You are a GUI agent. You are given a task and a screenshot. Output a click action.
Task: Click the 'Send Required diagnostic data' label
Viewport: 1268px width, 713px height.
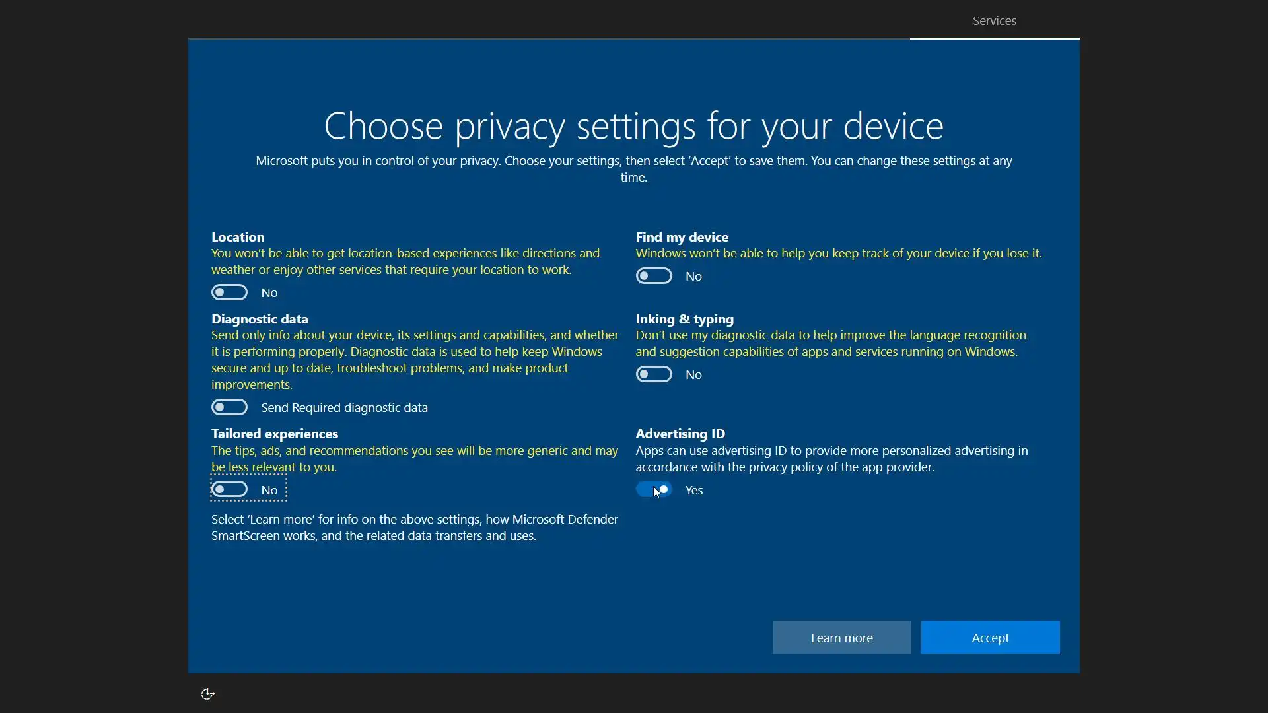click(x=344, y=408)
